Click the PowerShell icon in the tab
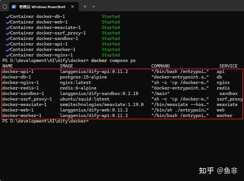This screenshot has height=181, width=244. tap(14, 7)
